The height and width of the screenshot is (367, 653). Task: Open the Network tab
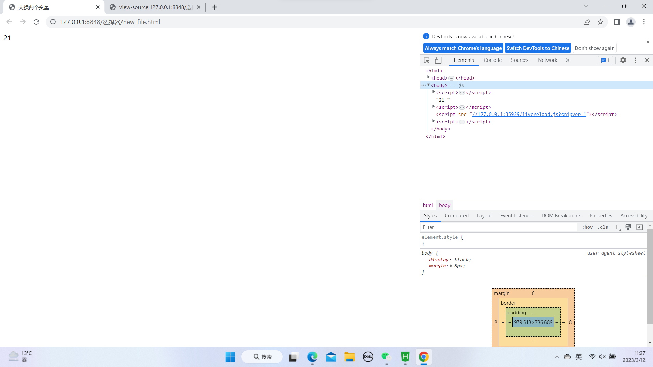[x=548, y=60]
